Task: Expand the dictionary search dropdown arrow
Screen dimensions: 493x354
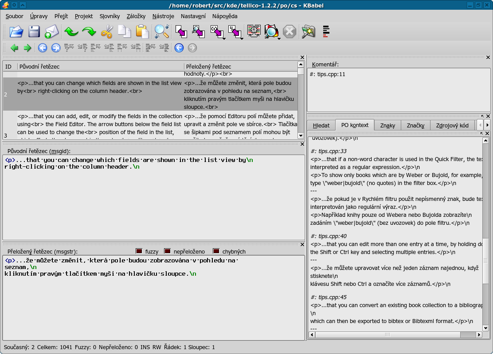Action: tap(279, 38)
